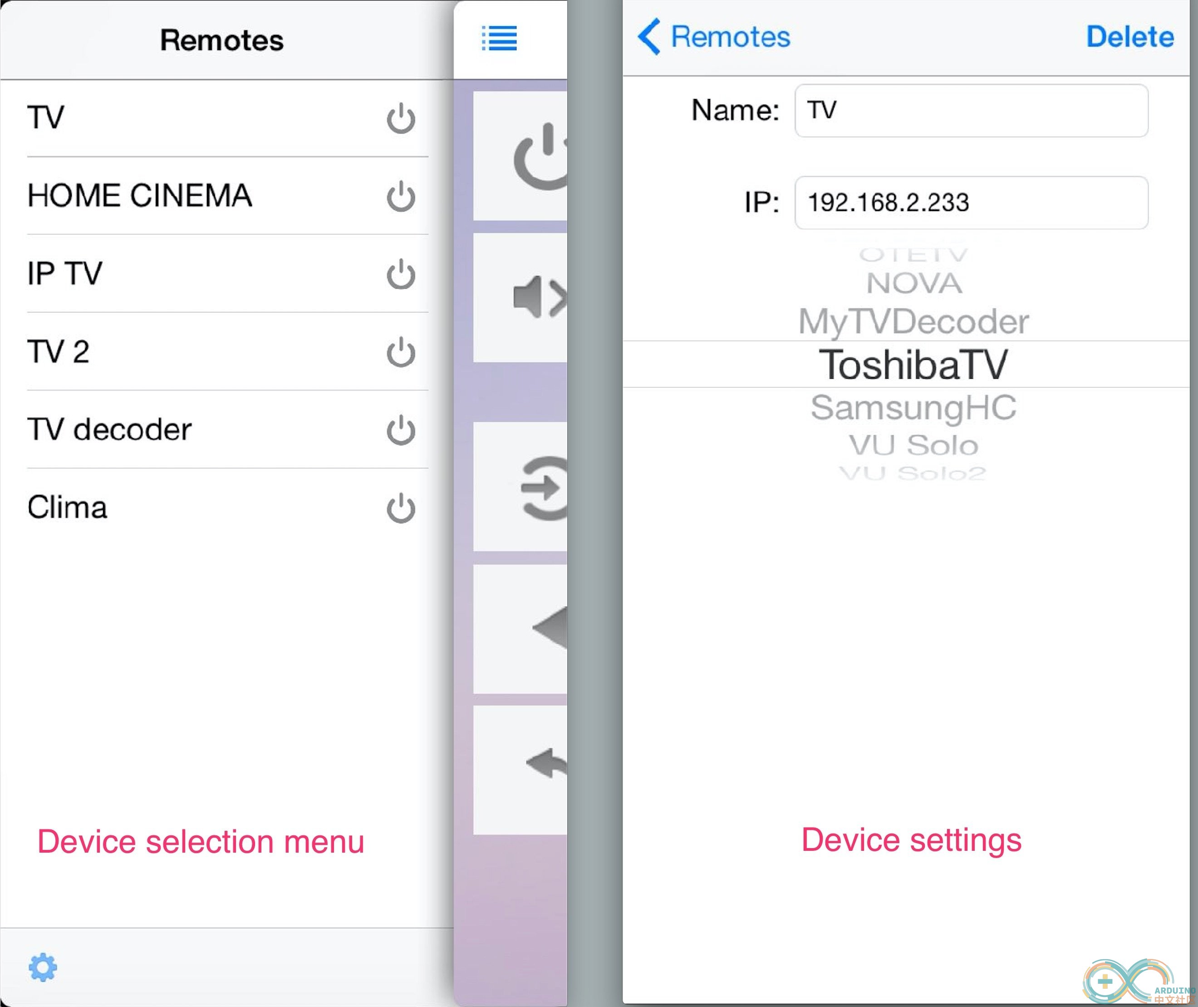
Task: Select the TV 2 remote
Action: 227,352
